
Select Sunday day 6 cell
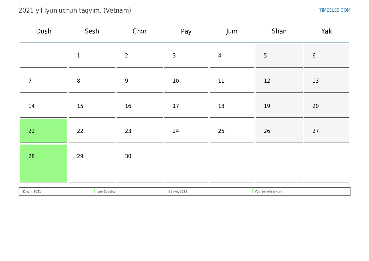coord(327,56)
